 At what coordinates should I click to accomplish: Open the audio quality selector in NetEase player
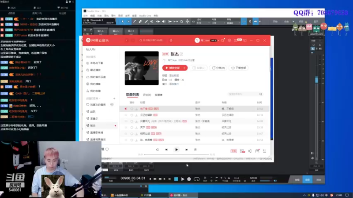(x=233, y=151)
